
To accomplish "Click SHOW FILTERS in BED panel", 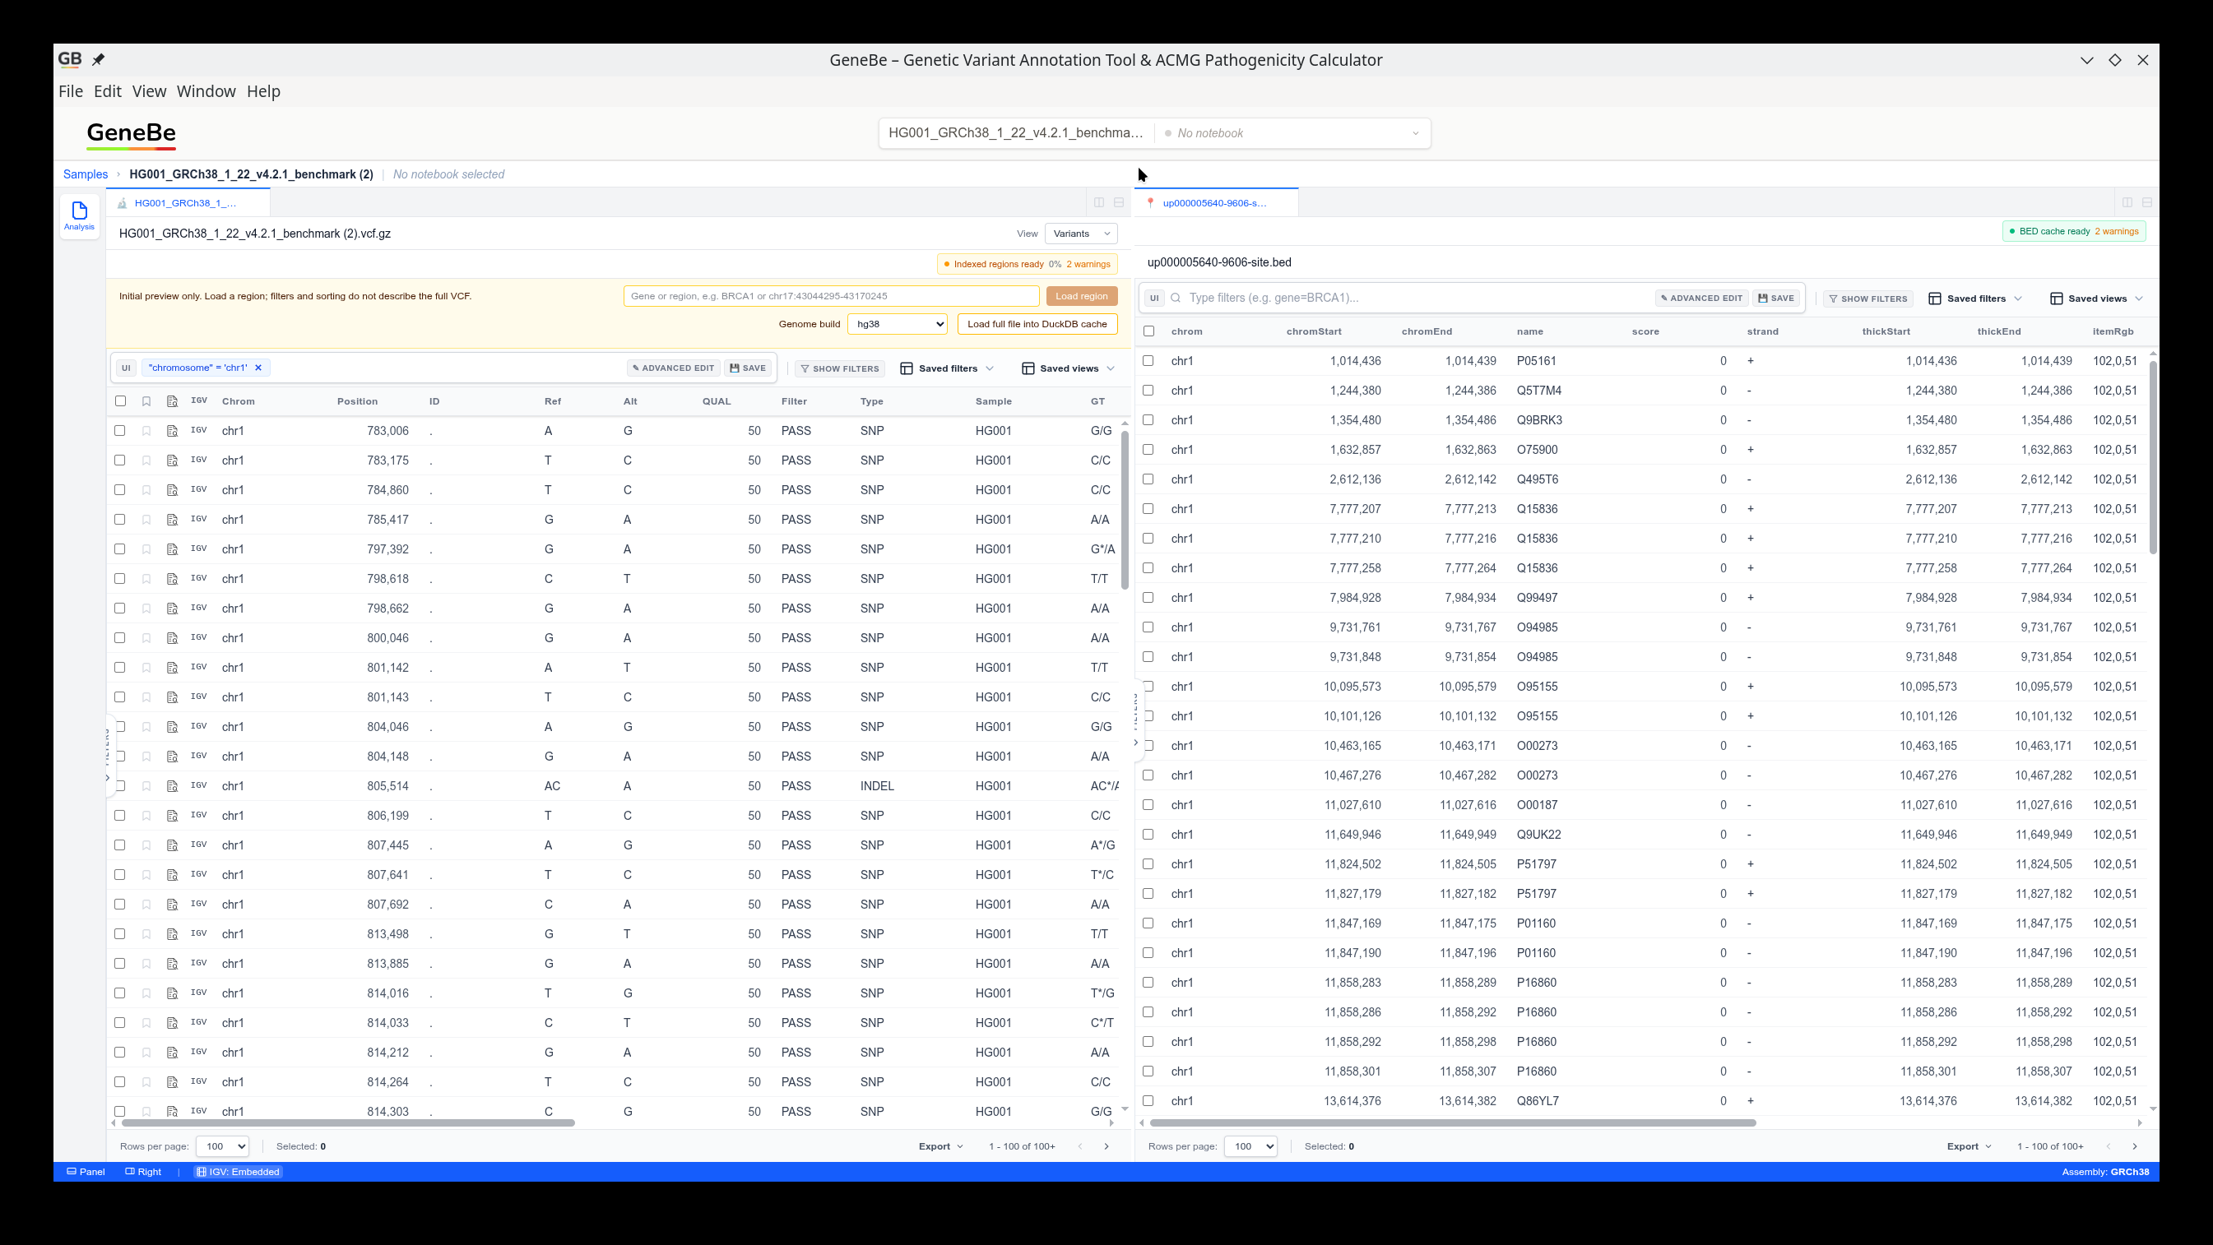I will (x=1868, y=299).
